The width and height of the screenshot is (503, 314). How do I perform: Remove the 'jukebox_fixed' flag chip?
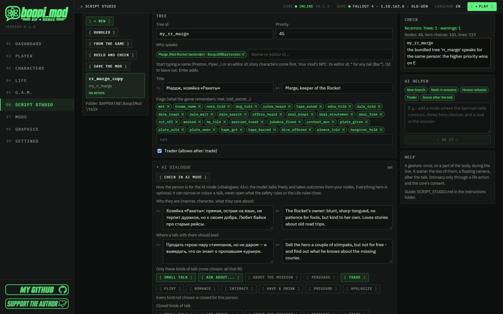point(300,122)
